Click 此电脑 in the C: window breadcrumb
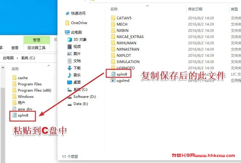The height and width of the screenshot is (163, 241). coord(8,58)
